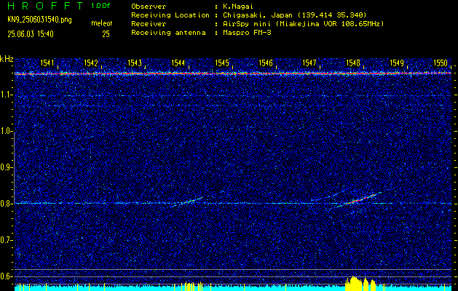Click the 1545 time marker
This screenshot has width=458, height=291.
(x=222, y=63)
